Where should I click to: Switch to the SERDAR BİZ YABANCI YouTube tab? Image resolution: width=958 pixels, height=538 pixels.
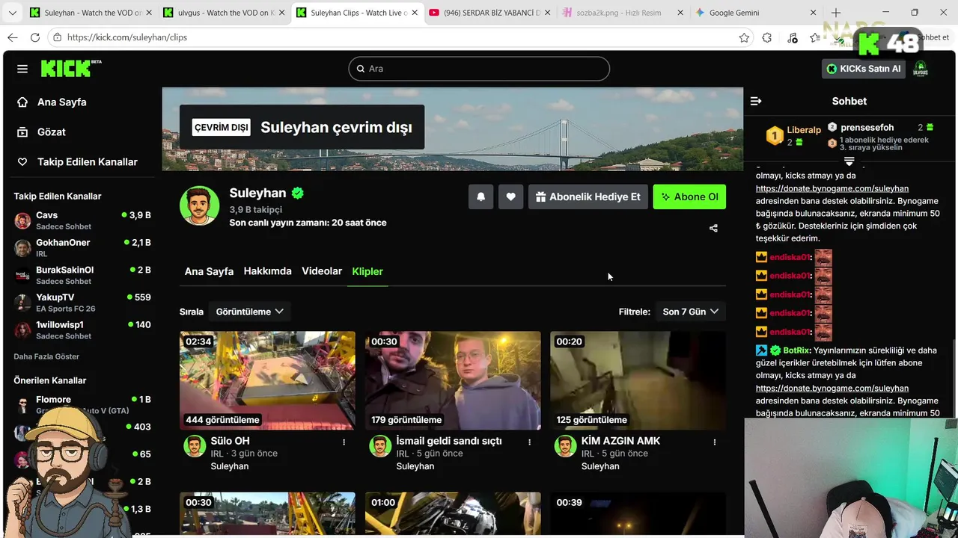[490, 13]
